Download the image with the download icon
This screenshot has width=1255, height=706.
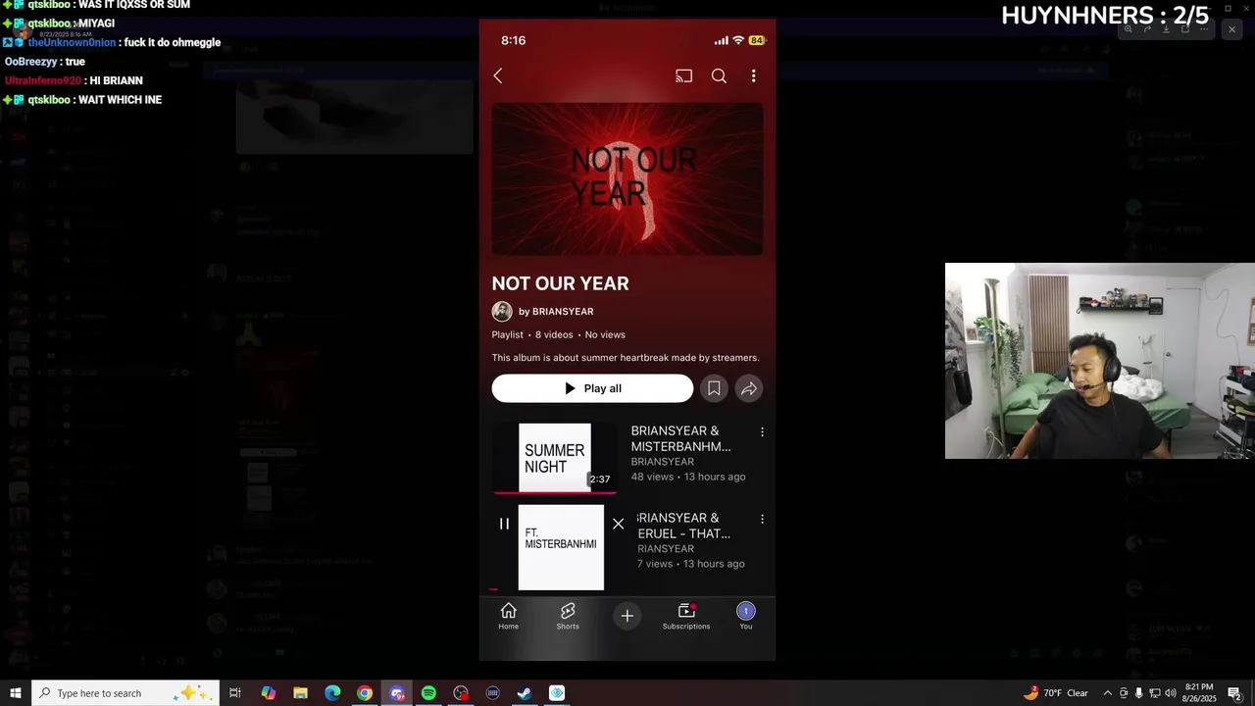pos(1166,29)
